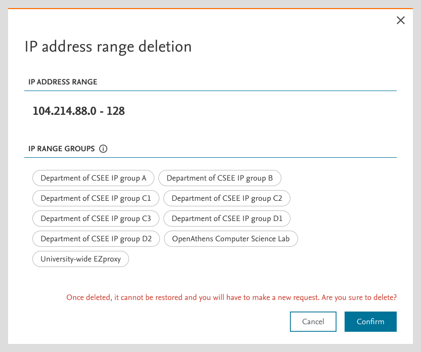The height and width of the screenshot is (352, 421).
Task: Click the IP ADDRESS RANGE section heading
Action: 63,82
